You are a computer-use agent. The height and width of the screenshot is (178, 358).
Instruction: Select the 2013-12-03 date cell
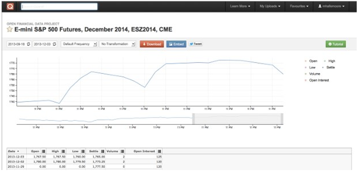[16, 157]
